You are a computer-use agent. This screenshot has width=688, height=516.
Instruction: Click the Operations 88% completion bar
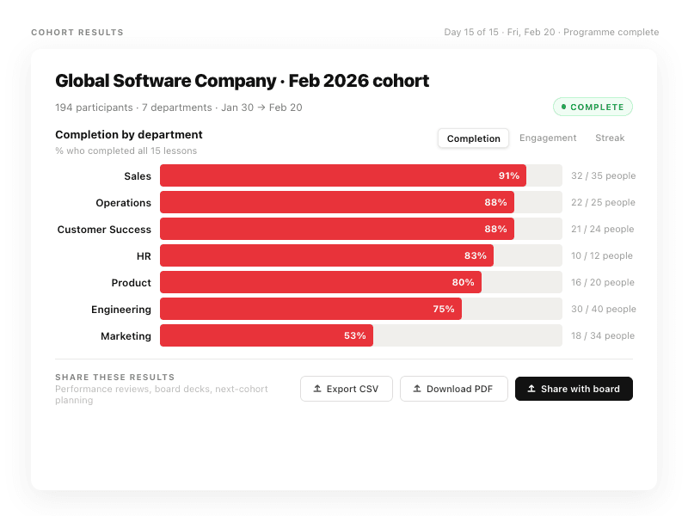[x=336, y=202]
